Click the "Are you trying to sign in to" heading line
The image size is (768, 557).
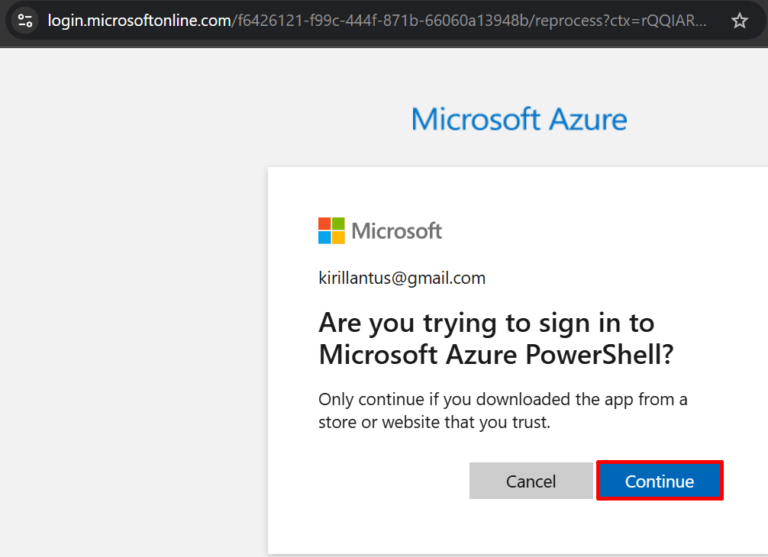pos(486,324)
